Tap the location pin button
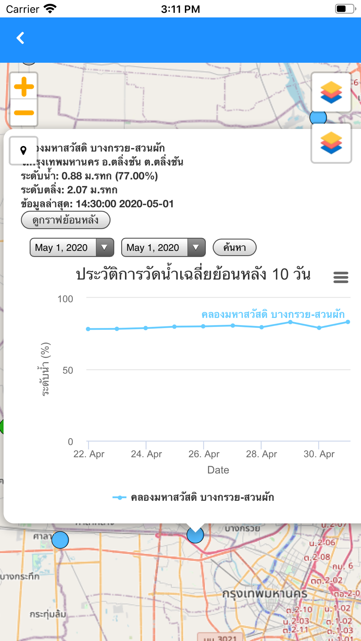 [x=23, y=150]
